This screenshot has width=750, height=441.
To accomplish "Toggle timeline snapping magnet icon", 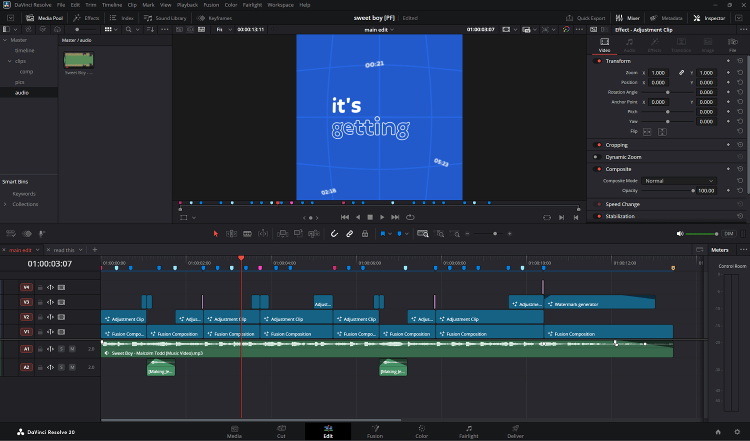I will pos(334,233).
